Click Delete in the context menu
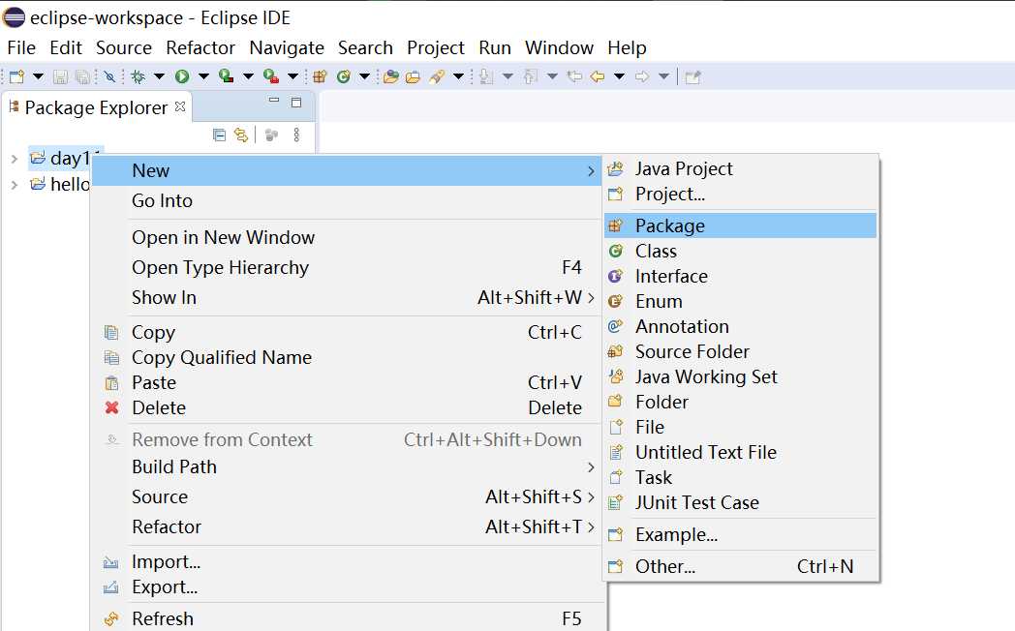Viewport: 1015px width, 631px height. pos(159,407)
